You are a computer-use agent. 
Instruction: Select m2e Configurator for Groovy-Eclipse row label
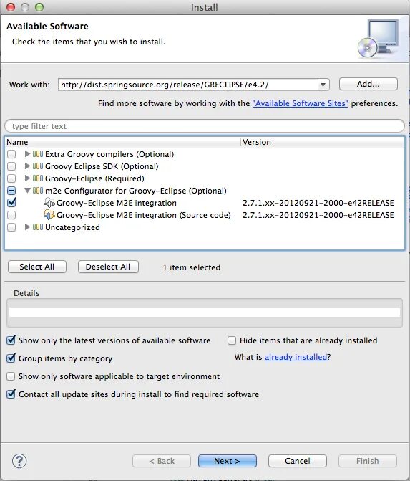(136, 191)
